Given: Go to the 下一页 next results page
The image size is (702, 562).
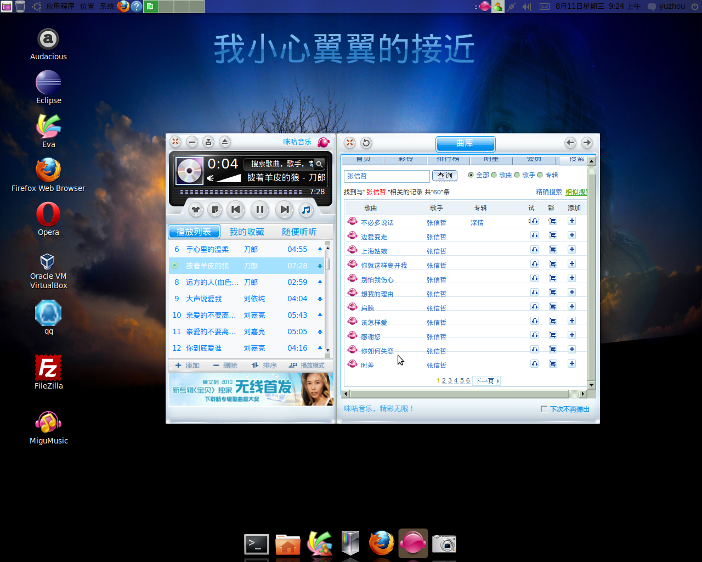Looking at the screenshot, I should tap(486, 381).
